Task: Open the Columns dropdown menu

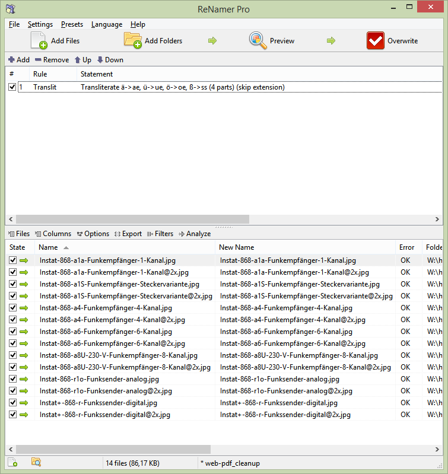Action: 53,234
